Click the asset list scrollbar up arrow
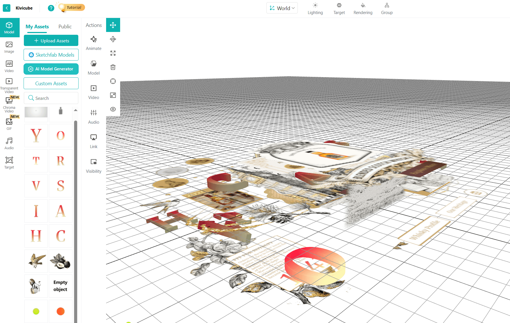 click(76, 110)
